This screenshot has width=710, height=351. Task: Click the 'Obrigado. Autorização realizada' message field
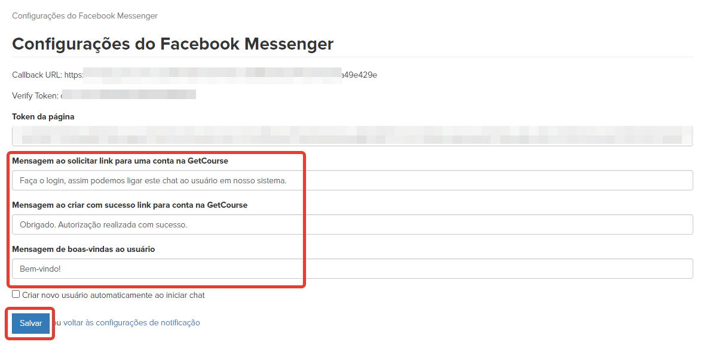[x=352, y=224]
